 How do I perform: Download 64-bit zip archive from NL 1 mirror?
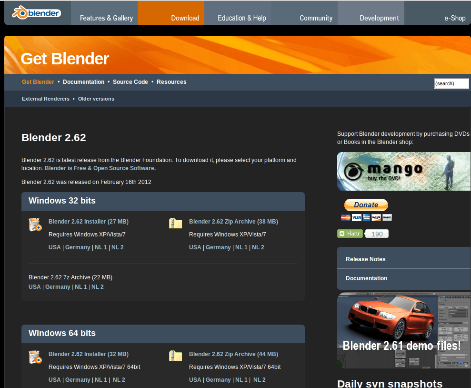coord(241,380)
